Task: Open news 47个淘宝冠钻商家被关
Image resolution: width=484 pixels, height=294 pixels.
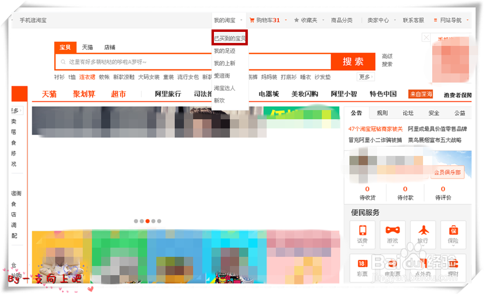Action: (x=376, y=129)
